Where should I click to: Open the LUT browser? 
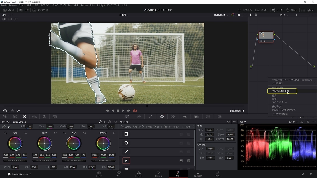point(24,10)
